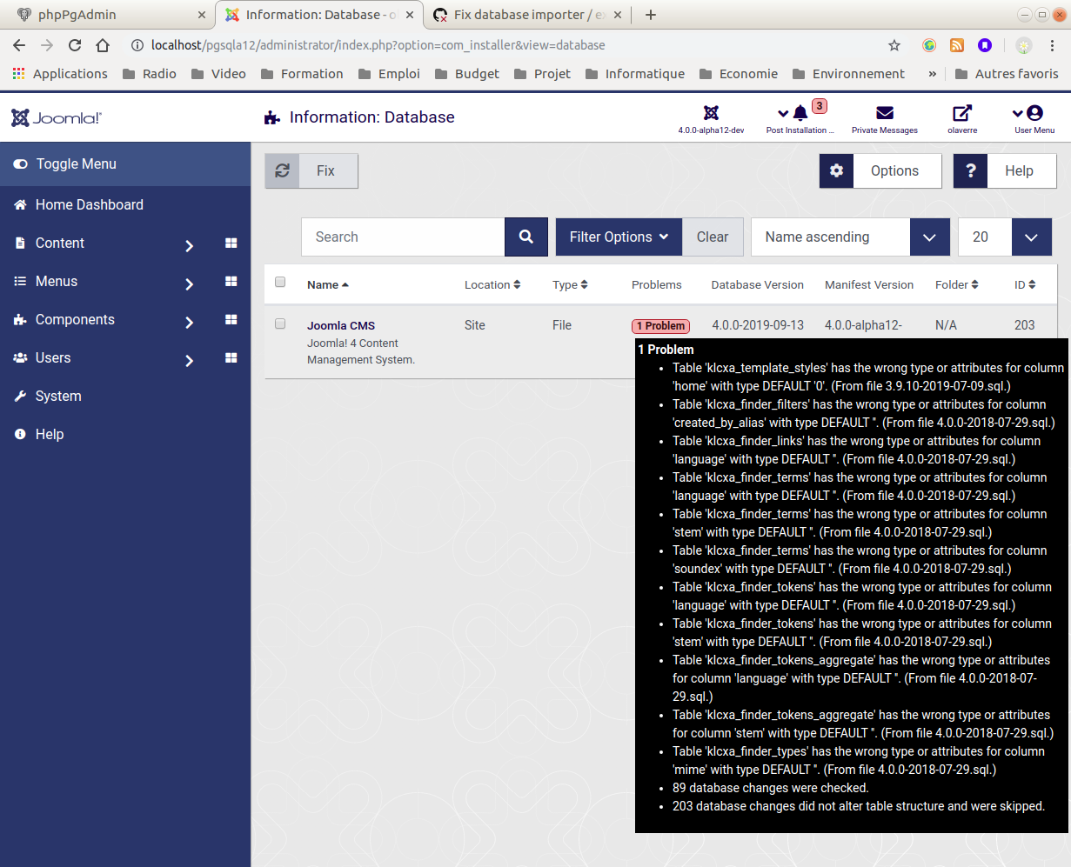This screenshot has height=867, width=1071.
Task: Sort by ID column header
Action: tap(1025, 284)
